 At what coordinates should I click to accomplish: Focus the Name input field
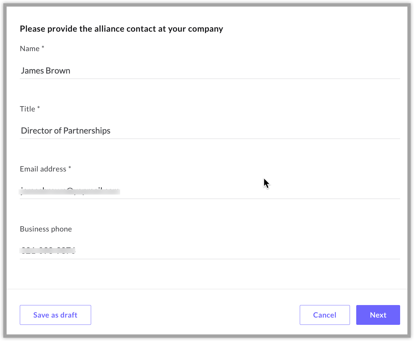pos(210,71)
